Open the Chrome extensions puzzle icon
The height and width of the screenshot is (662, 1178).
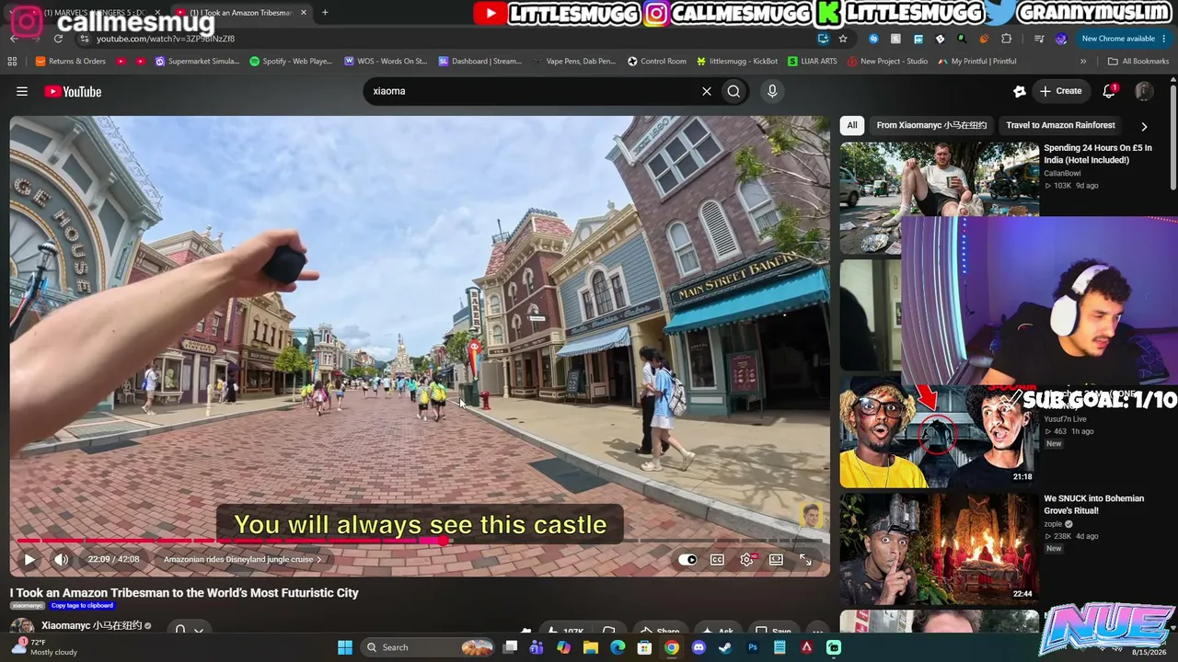(1006, 39)
